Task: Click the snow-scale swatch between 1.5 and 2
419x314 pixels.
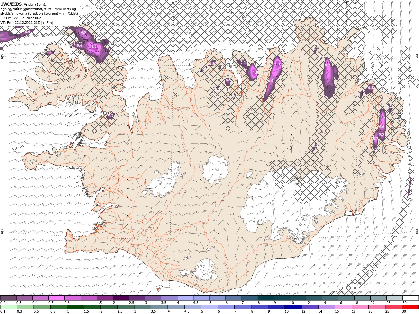Action: tap(104, 298)
